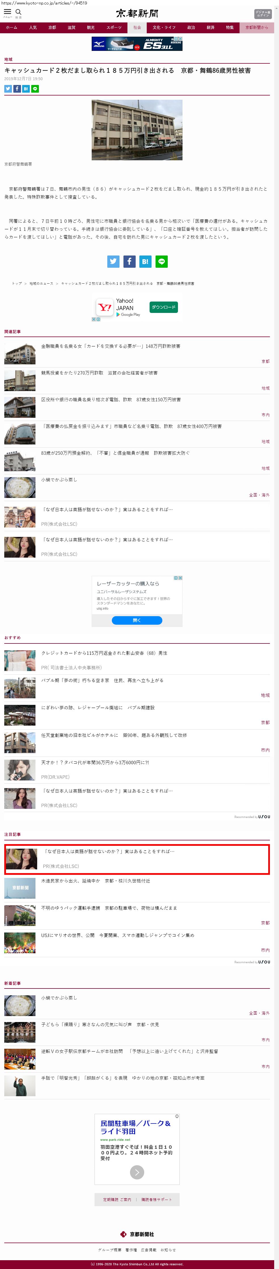Screen dimensions: 279x1269
Task: Share via small Facebook icon under headline
Action: (x=17, y=89)
